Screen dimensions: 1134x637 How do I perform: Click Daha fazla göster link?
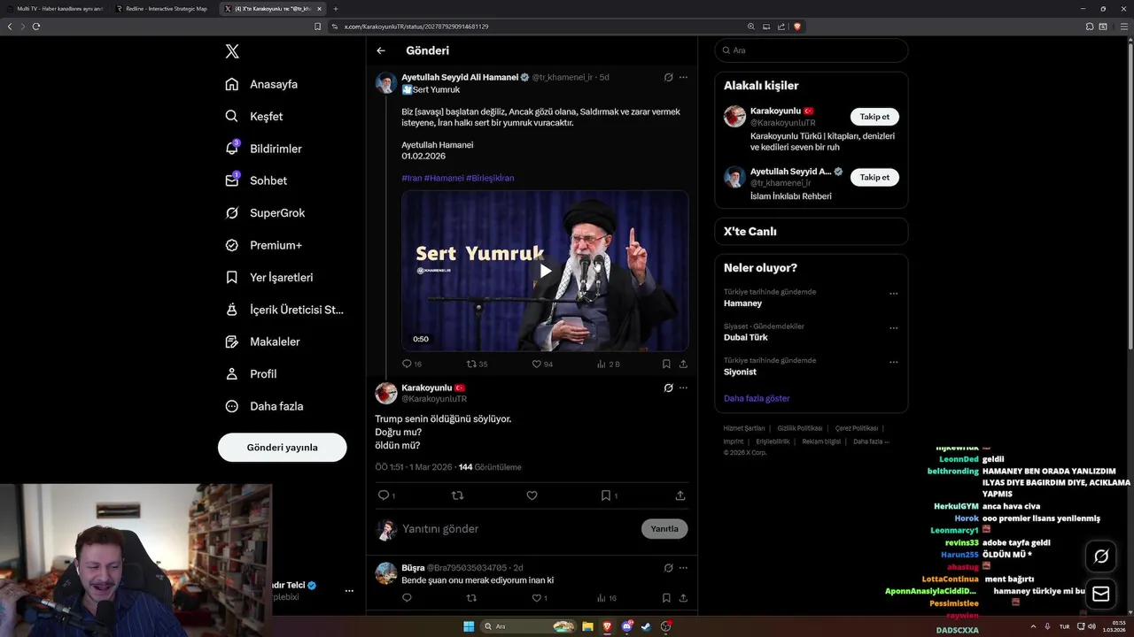click(x=757, y=398)
